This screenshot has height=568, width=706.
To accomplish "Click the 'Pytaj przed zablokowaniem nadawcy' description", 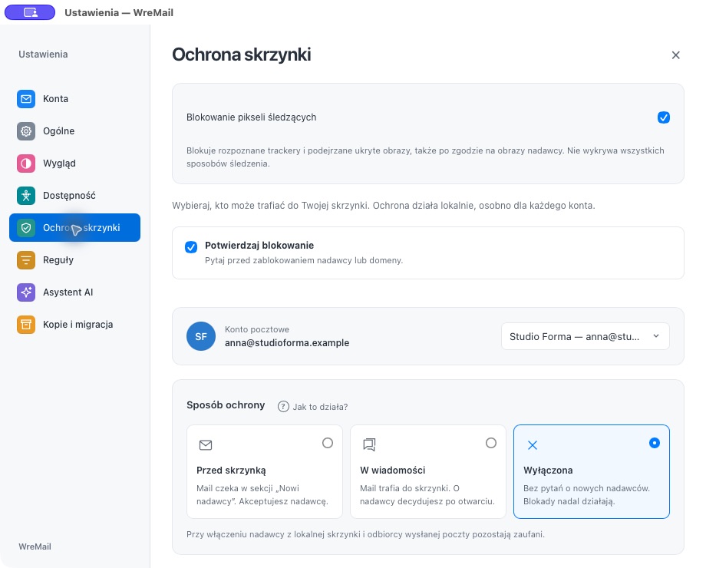I will [304, 260].
